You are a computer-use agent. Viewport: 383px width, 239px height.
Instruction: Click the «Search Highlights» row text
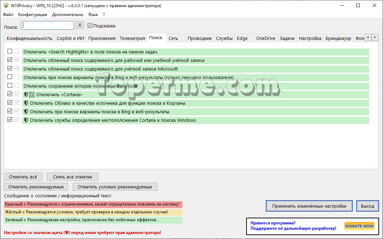[x=90, y=52]
